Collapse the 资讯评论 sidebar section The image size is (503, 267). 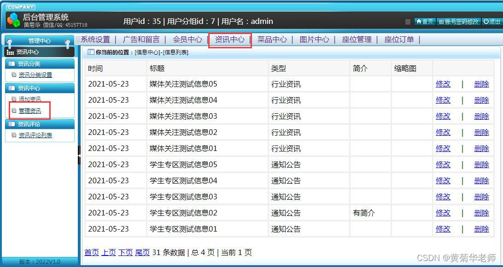(40, 124)
